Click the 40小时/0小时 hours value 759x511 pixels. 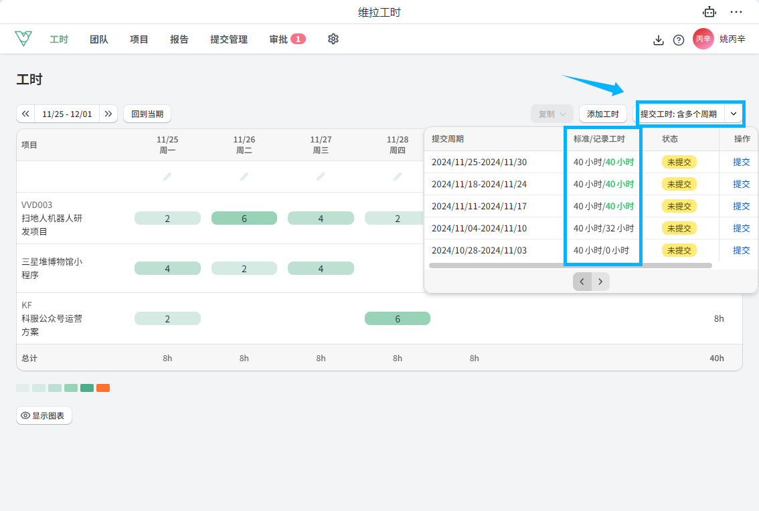[601, 250]
